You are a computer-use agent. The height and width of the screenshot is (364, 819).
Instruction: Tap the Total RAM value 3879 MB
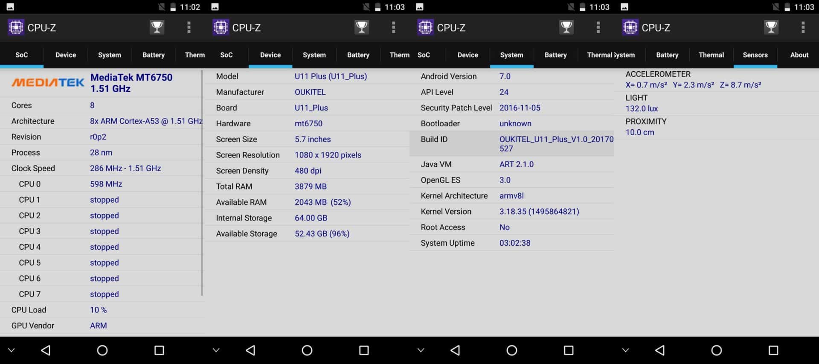pos(311,186)
